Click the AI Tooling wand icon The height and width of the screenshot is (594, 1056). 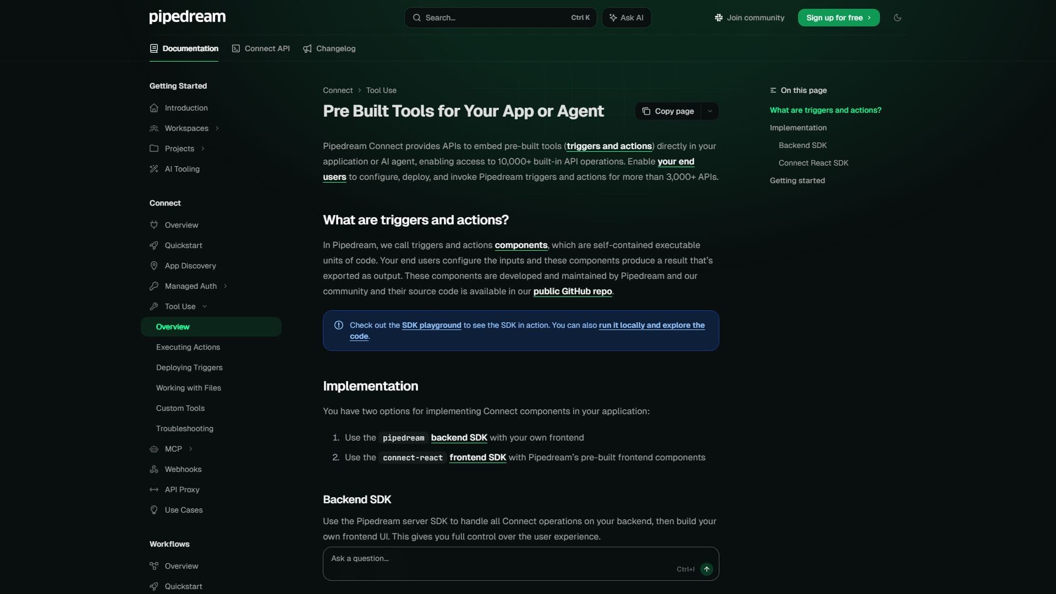click(x=154, y=169)
